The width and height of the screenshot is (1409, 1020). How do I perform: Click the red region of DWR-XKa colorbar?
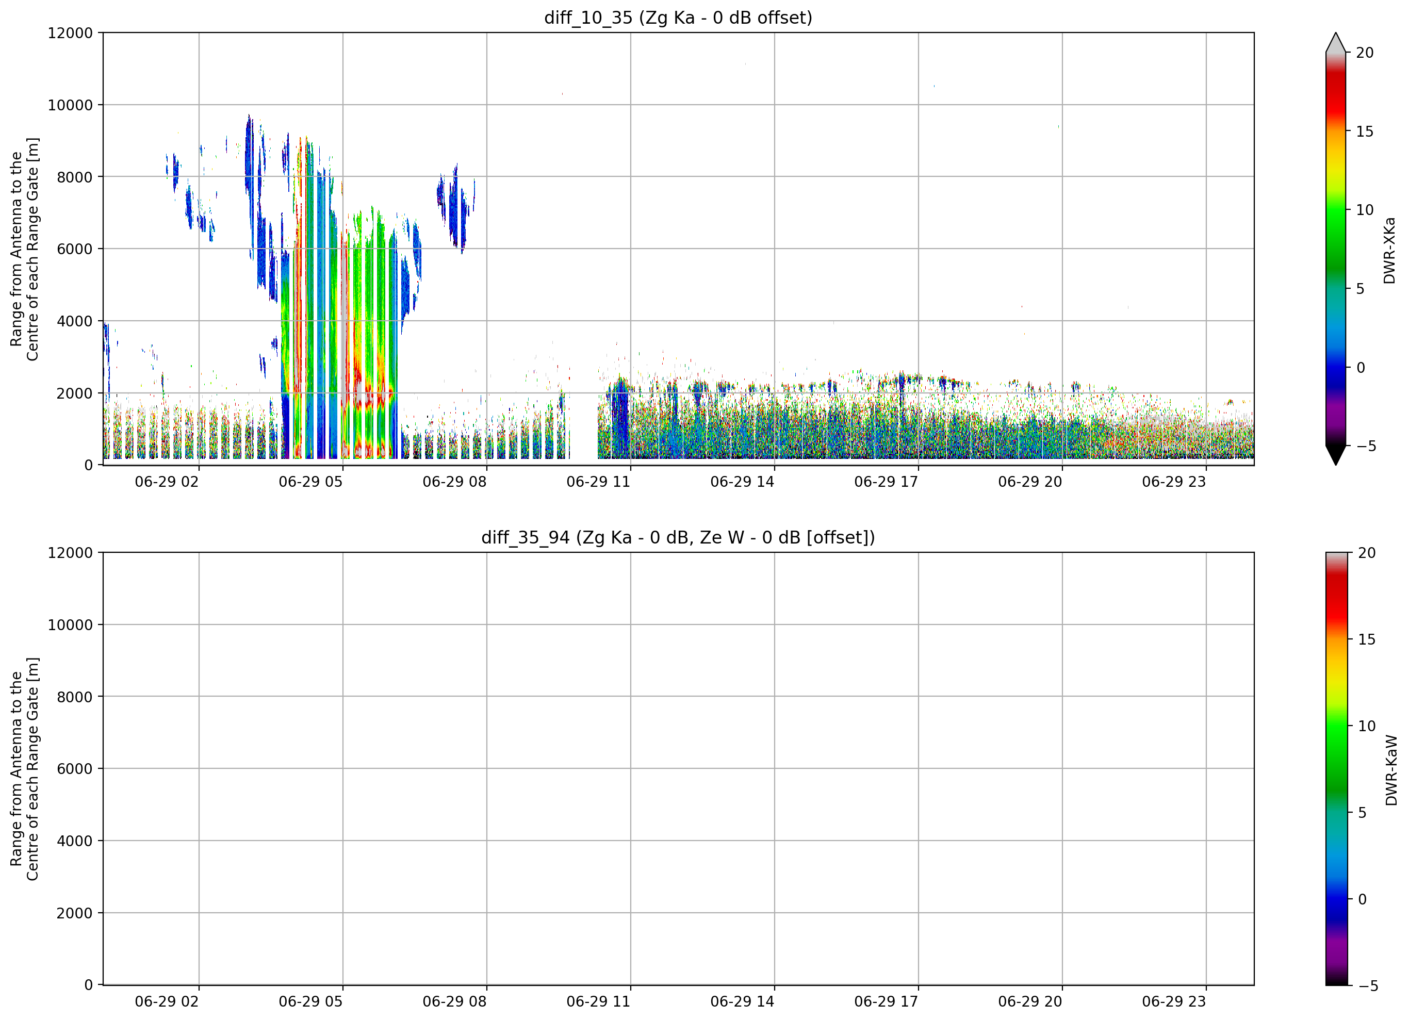coord(1335,93)
